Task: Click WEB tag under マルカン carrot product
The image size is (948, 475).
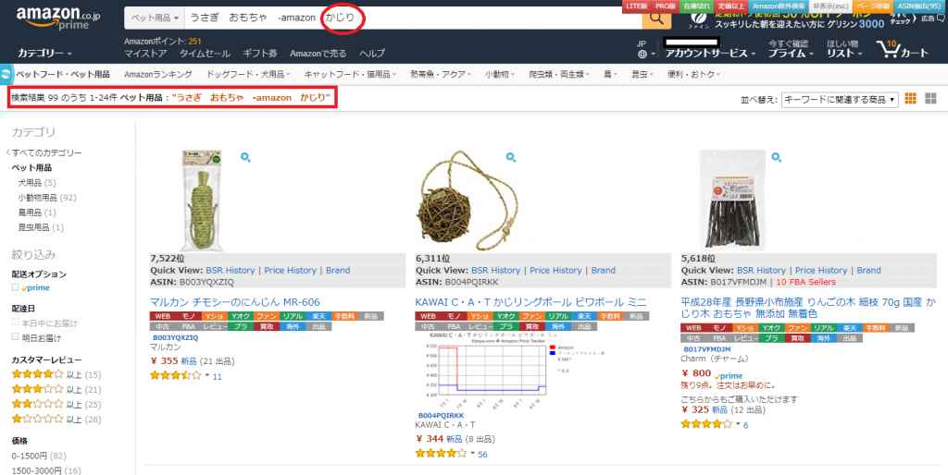Action: click(x=163, y=316)
